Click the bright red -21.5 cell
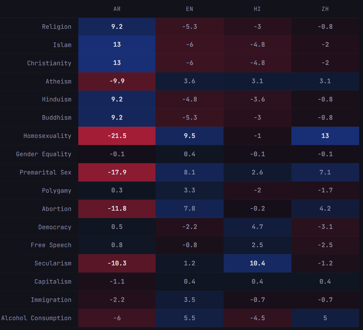Viewport: 363px width, 330px height. coord(117,136)
